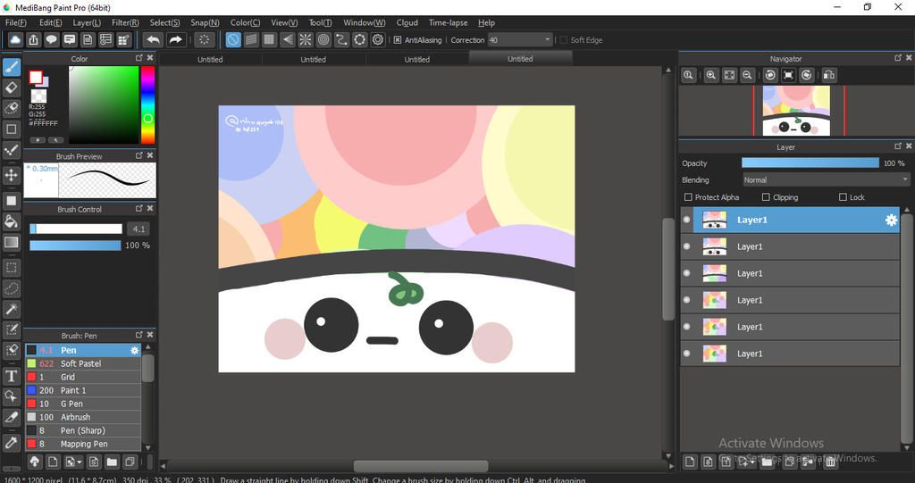Open the Filter menu
This screenshot has width=915, height=483.
[x=125, y=22]
